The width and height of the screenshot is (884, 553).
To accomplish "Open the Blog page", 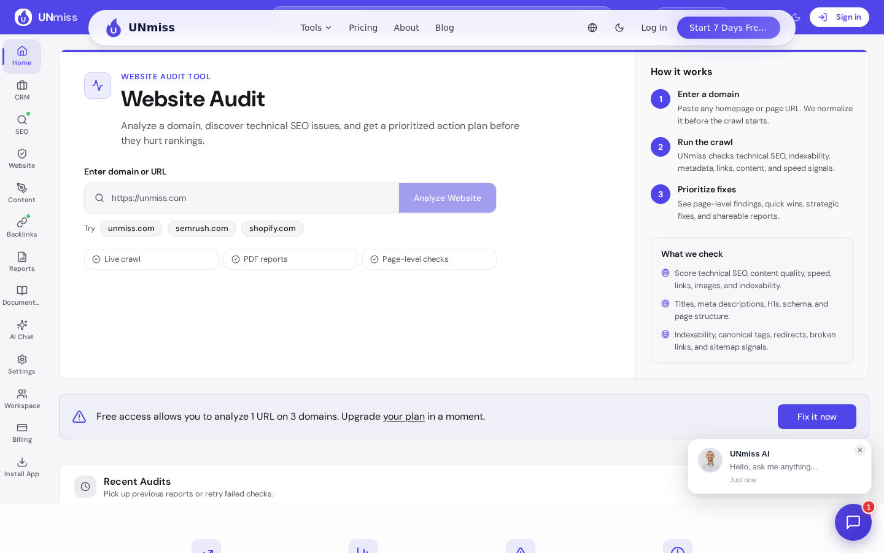I will pyautogui.click(x=444, y=28).
